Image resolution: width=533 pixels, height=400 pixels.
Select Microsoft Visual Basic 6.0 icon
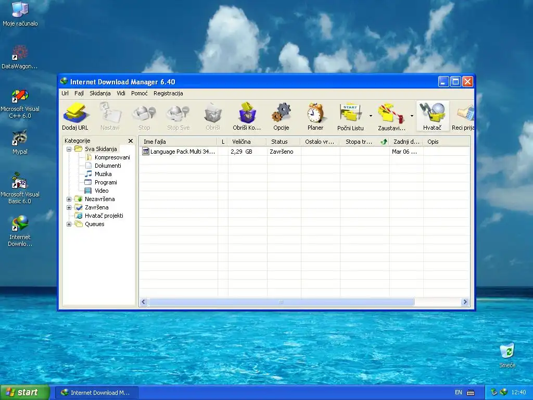point(20,188)
